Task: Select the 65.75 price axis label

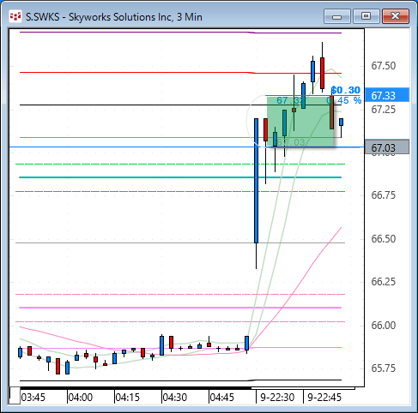Action: point(384,368)
